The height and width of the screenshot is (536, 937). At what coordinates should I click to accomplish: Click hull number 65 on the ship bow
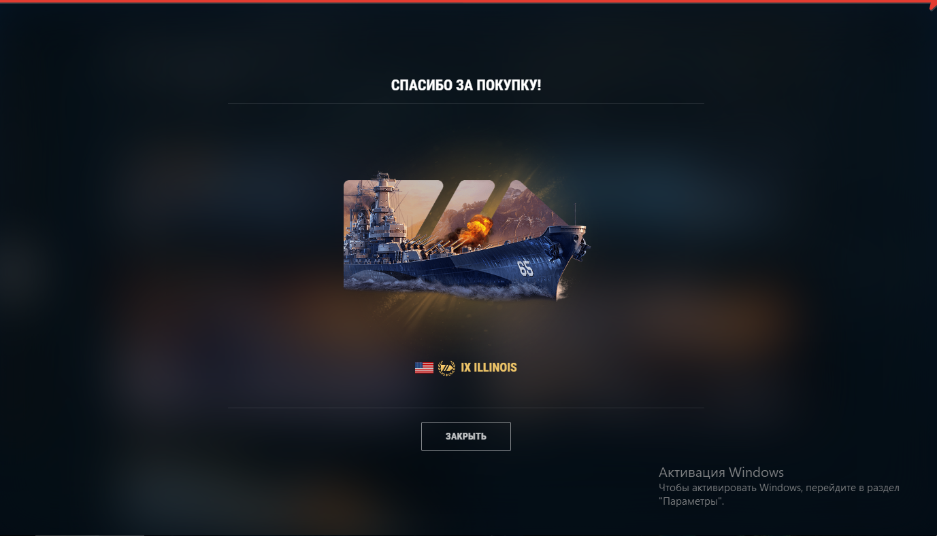click(x=525, y=268)
